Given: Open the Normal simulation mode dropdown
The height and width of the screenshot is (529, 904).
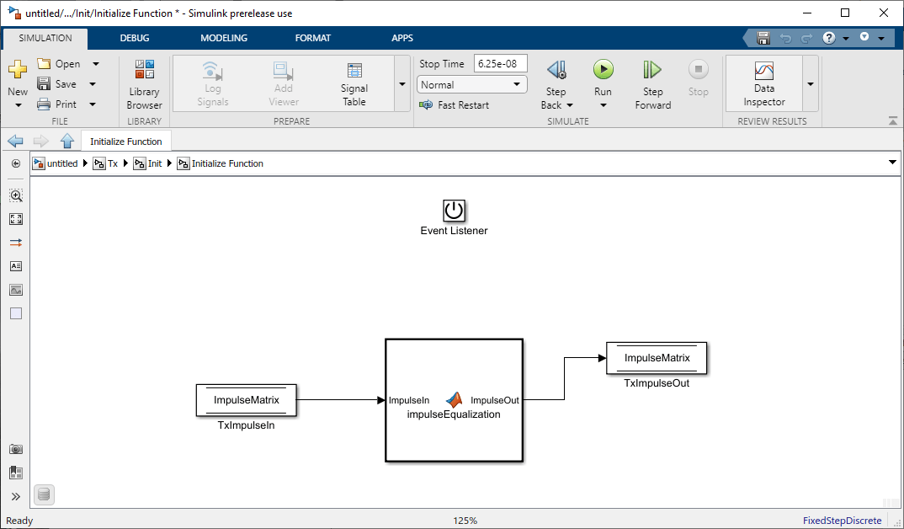Looking at the screenshot, I should click(471, 85).
